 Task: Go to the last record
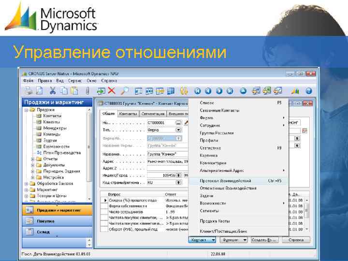[230, 91]
